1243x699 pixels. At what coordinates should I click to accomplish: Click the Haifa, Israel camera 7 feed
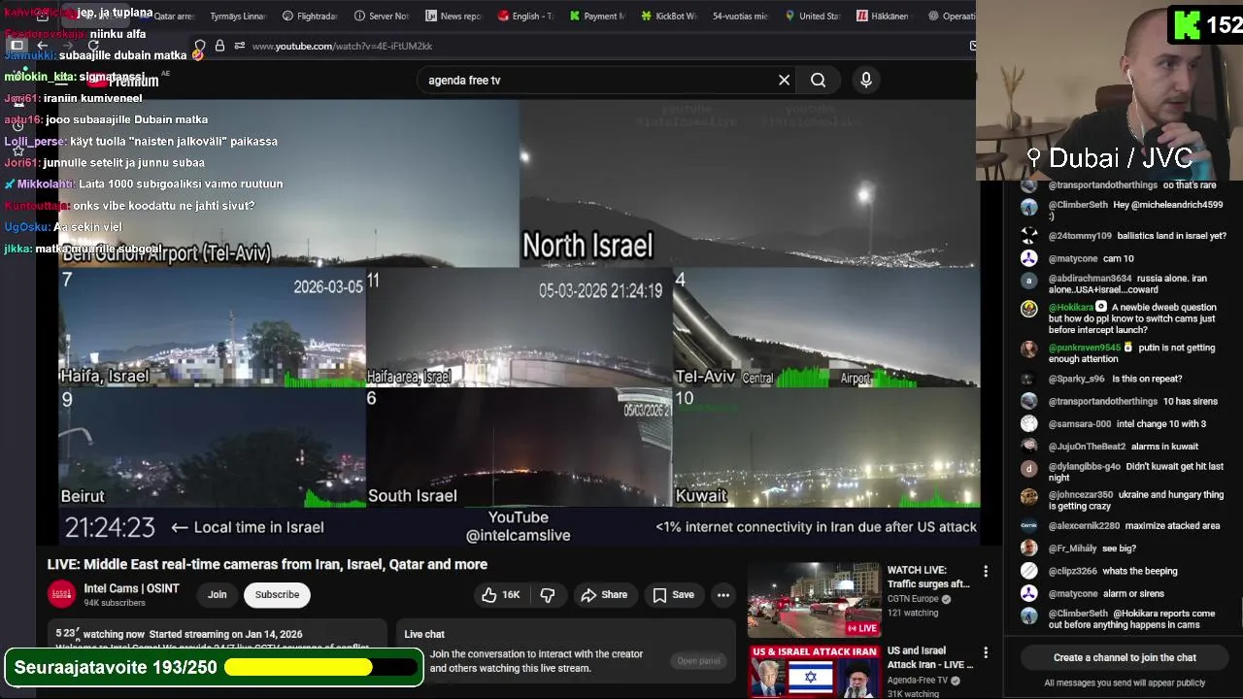point(212,328)
